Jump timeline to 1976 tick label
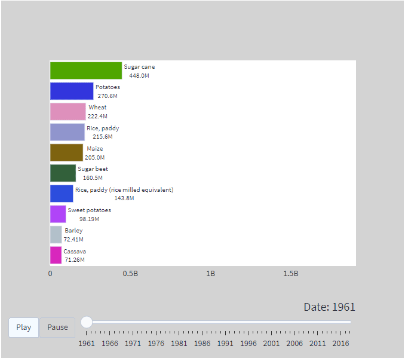 click(156, 343)
